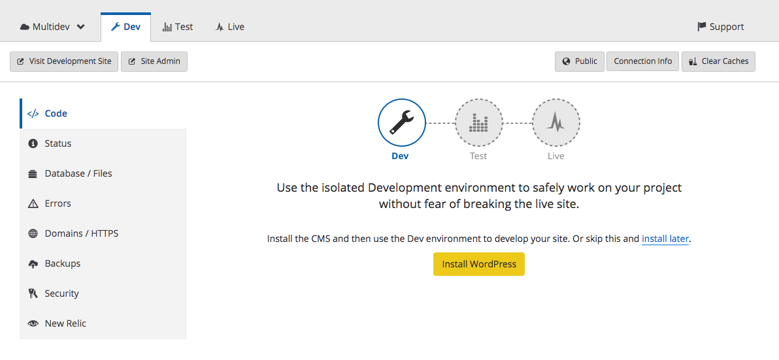Click the Public button
This screenshot has width=779, height=360.
(579, 61)
